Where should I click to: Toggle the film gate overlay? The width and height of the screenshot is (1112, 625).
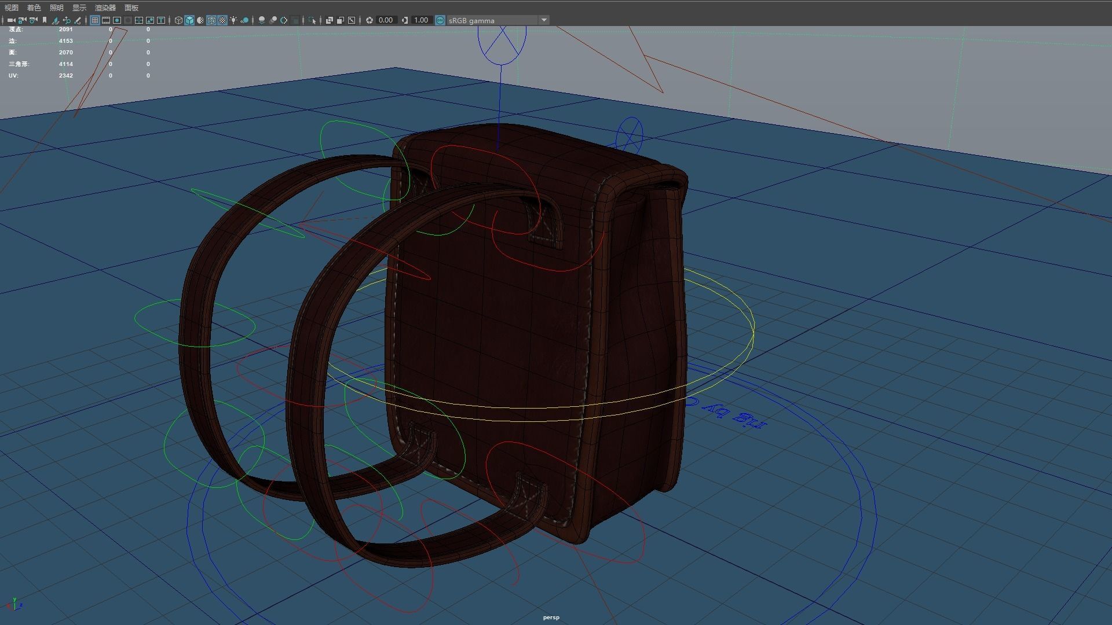coord(106,20)
